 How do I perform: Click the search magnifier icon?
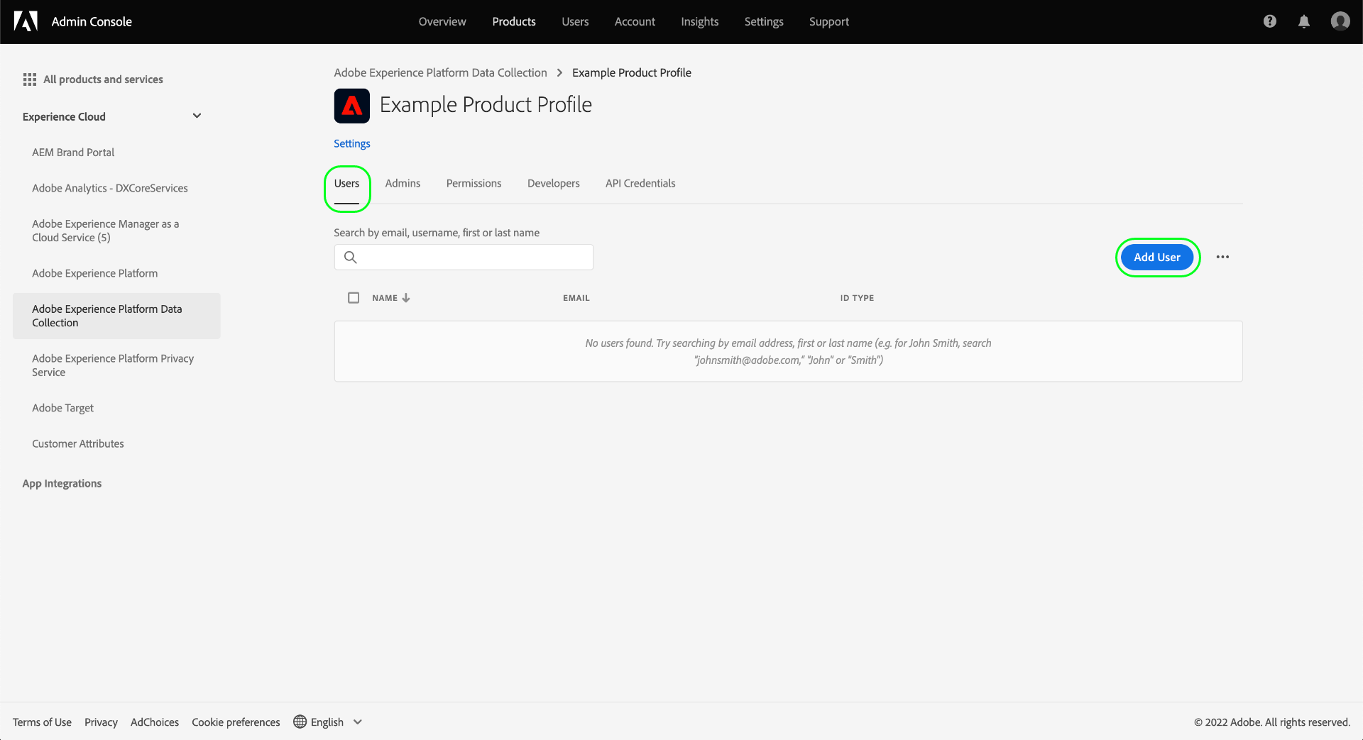click(x=351, y=257)
